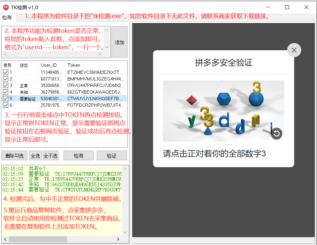Select token FOTFDCRZPHP2WB7JIT4... in row 6

pyautogui.click(x=95, y=105)
